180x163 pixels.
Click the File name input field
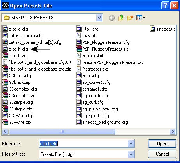coord(84,143)
